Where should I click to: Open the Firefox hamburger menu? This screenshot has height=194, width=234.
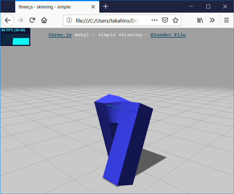[226, 20]
